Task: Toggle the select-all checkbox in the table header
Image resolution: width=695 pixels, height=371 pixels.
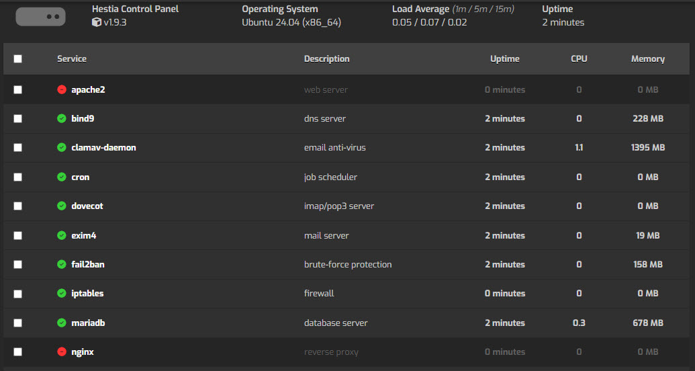Action: tap(17, 59)
